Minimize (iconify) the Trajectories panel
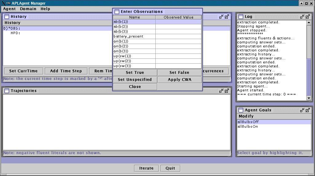The image size is (315, 176). point(221,91)
